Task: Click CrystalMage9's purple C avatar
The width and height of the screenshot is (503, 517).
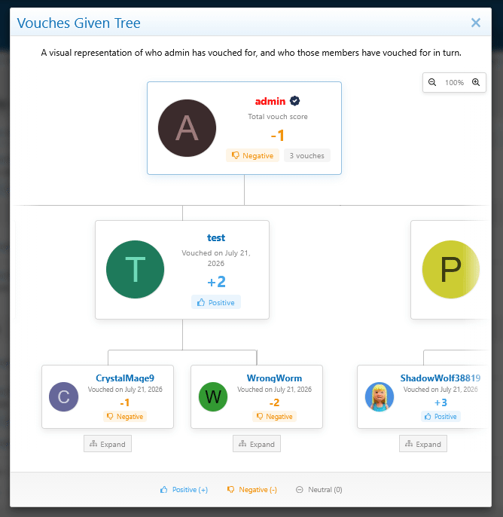Action: 63,396
